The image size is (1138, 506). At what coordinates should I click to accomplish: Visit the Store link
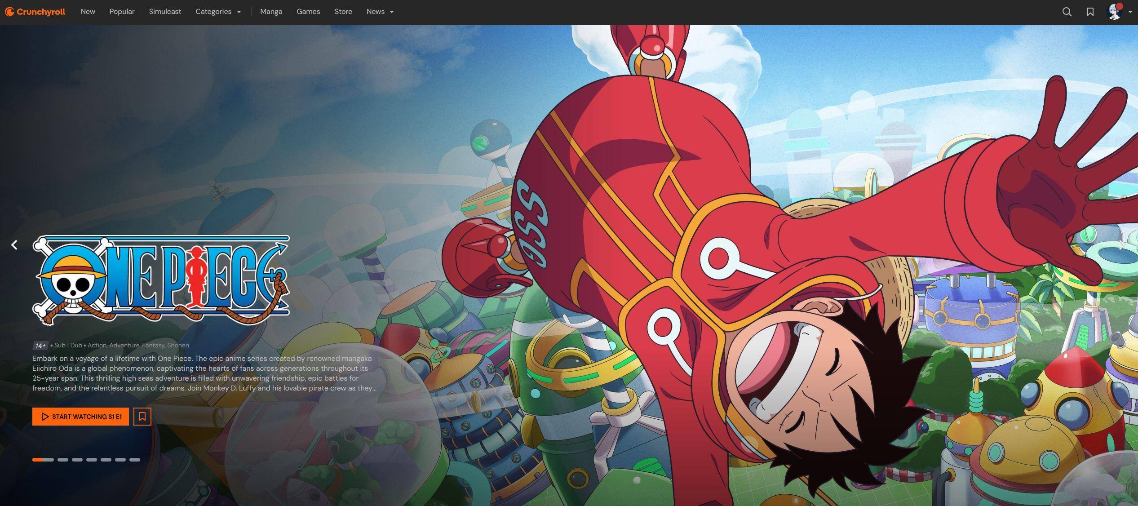point(343,12)
